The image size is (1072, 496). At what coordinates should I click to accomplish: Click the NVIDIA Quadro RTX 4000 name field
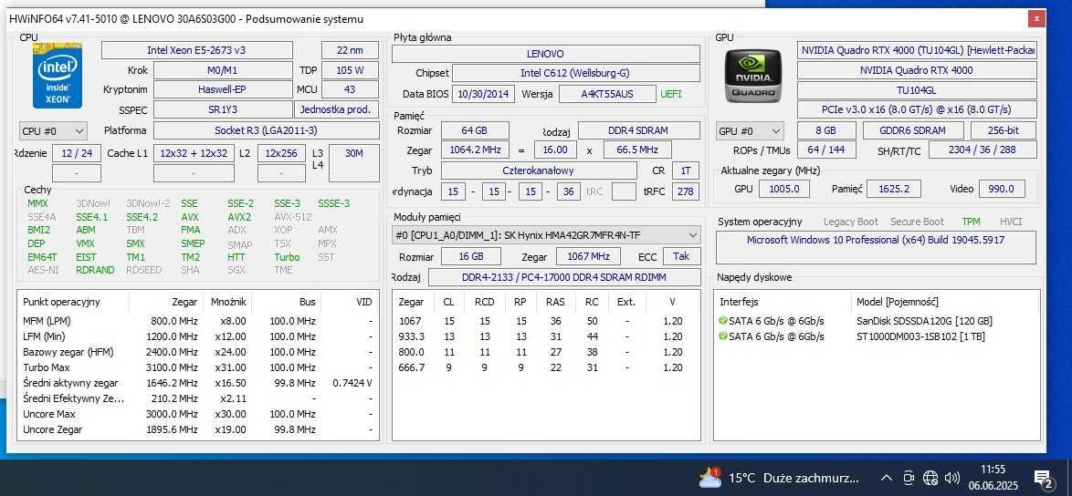[916, 70]
